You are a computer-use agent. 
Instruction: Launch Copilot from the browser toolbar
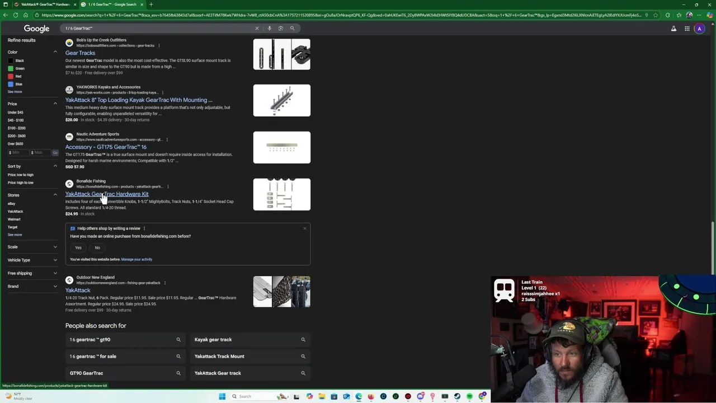(x=710, y=15)
